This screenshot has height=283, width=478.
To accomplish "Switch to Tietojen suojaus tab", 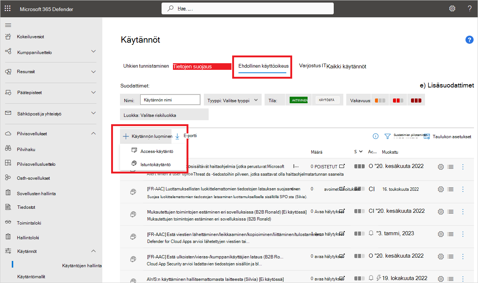I will (202, 67).
